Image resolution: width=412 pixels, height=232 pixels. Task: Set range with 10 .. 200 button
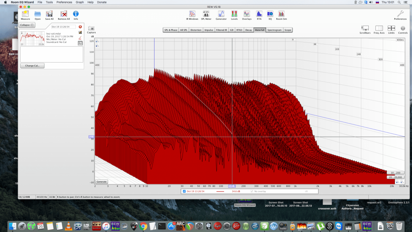[395, 173]
